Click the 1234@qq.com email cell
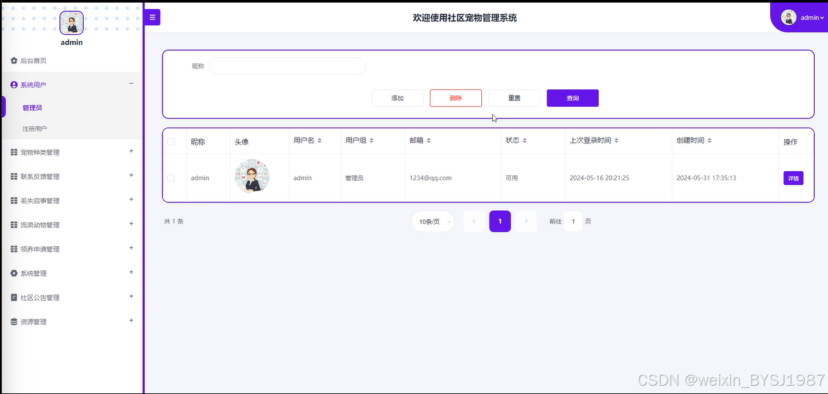The height and width of the screenshot is (394, 828). click(431, 178)
